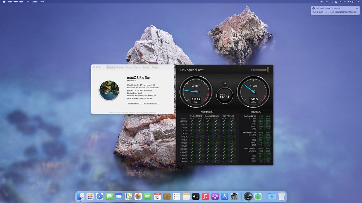362x203 pixels.
Task: Open Messages from the Dock
Action: pos(109,197)
